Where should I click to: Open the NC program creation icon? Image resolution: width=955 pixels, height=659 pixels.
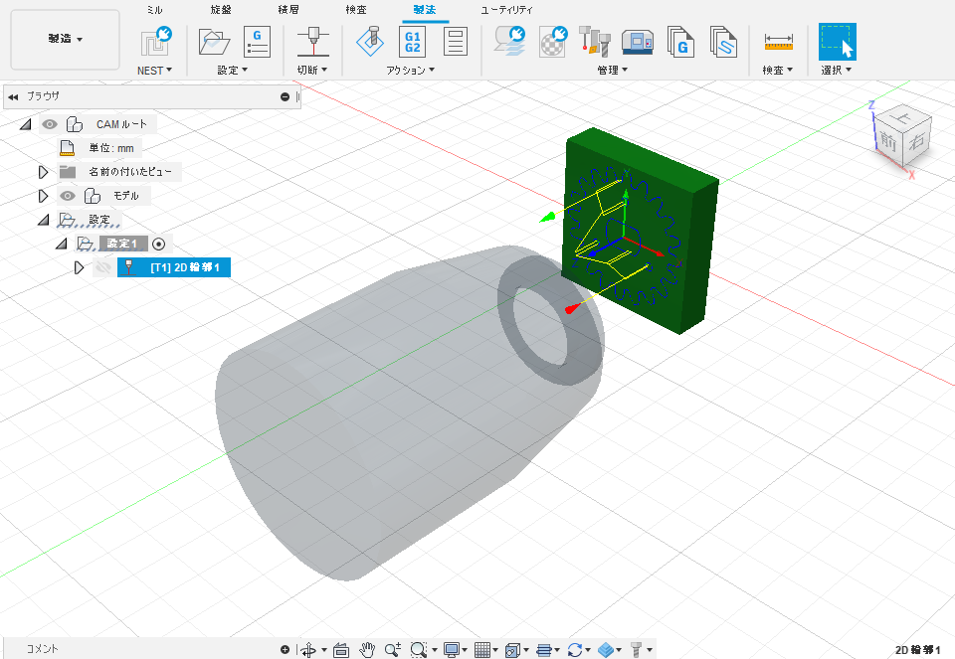tap(257, 42)
